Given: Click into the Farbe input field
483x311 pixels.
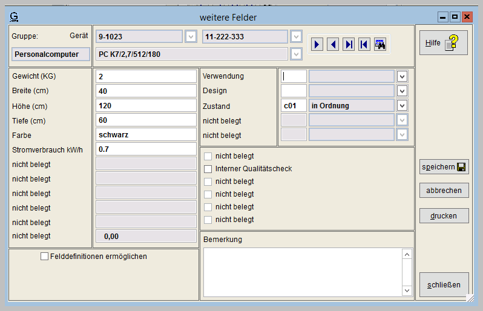Looking at the screenshot, I should [x=146, y=135].
